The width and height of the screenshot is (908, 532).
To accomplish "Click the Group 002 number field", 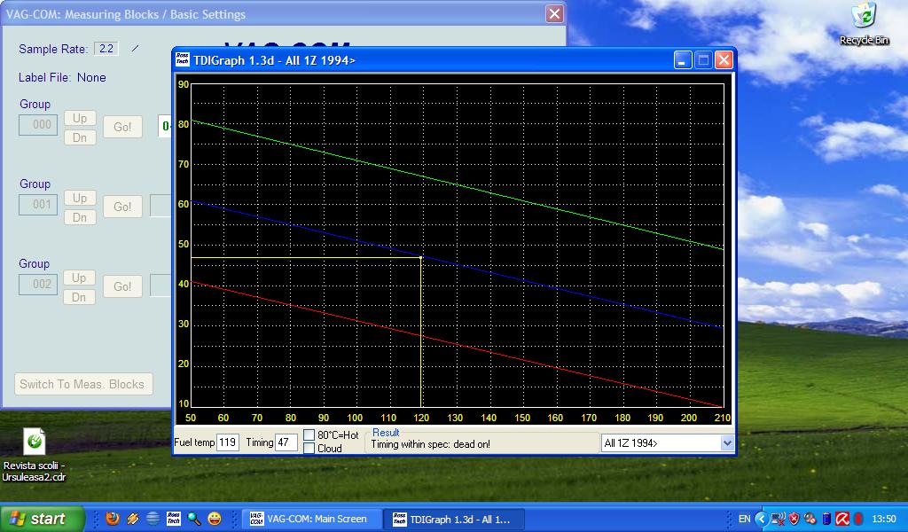I will tap(38, 285).
